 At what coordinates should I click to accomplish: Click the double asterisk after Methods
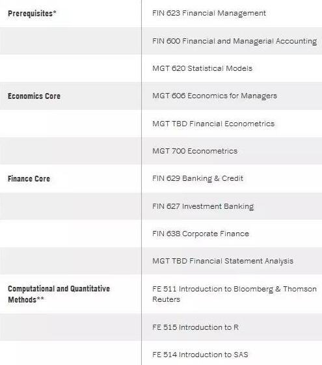[x=40, y=298]
